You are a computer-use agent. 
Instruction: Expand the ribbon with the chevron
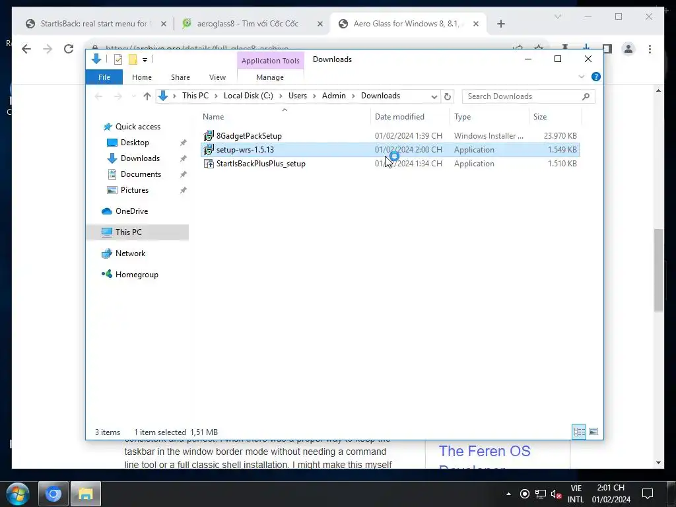[x=581, y=77]
